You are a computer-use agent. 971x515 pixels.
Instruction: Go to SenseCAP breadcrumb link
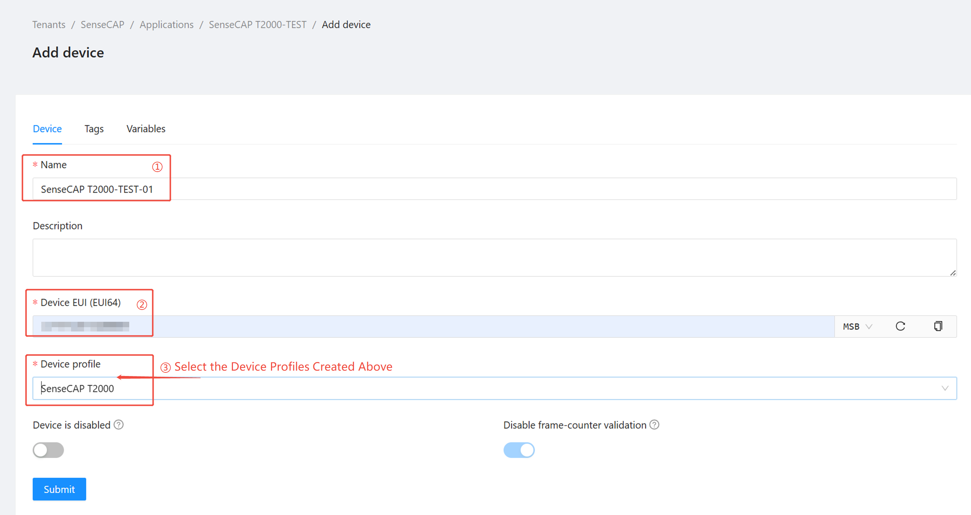coord(102,25)
